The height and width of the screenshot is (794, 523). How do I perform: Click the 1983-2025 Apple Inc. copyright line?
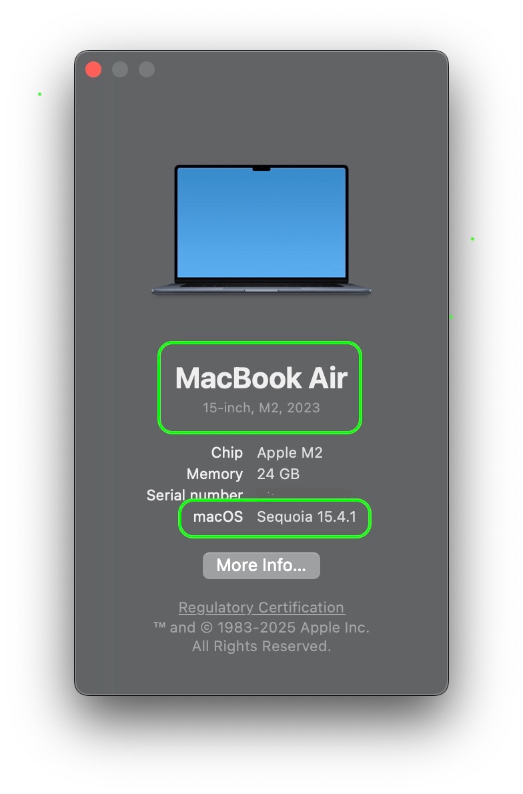tap(261, 627)
